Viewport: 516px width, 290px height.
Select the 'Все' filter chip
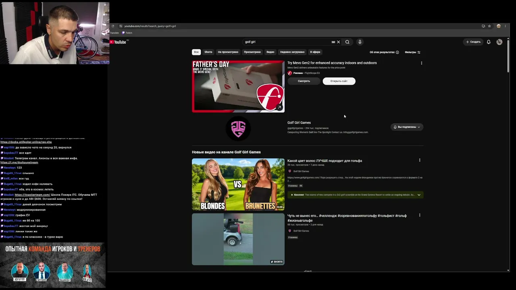tap(196, 52)
